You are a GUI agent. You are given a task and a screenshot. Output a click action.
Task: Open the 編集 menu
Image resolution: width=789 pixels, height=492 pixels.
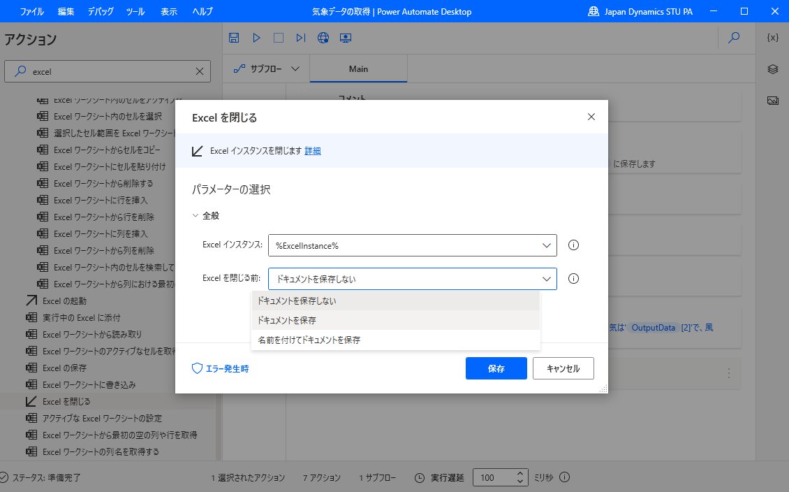tap(66, 12)
